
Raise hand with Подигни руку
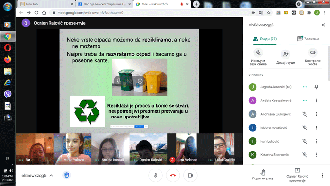pyautogui.click(x=263, y=175)
